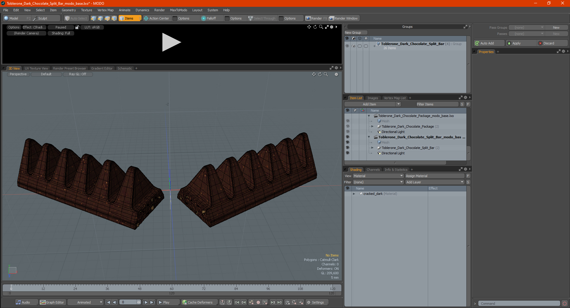The height and width of the screenshot is (308, 570).
Task: Switch to Channels tab
Action: (x=373, y=170)
